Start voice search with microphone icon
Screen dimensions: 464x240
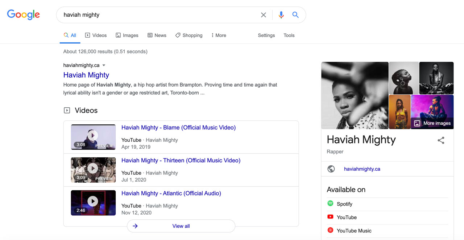tap(281, 15)
